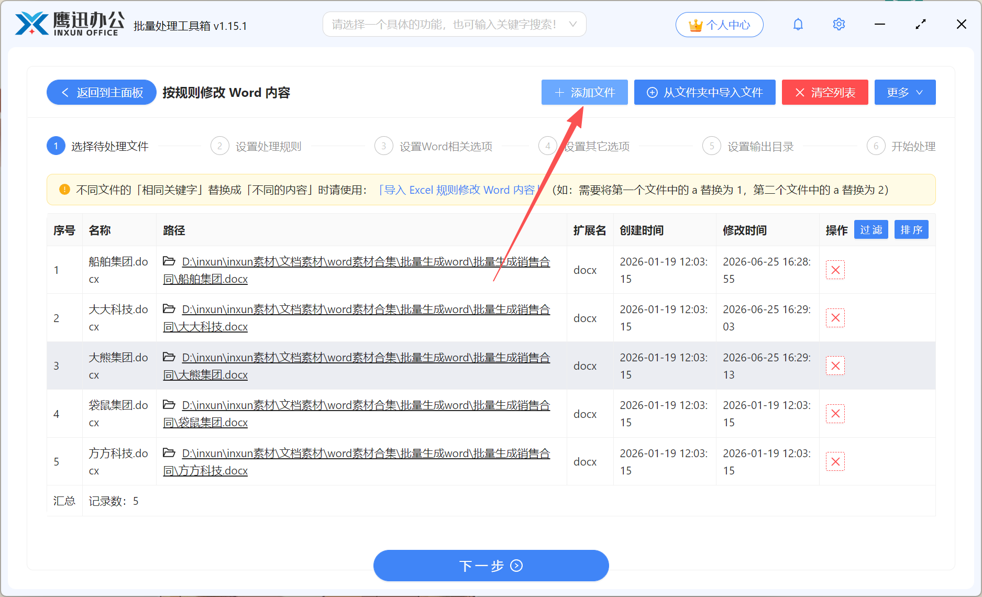The width and height of the screenshot is (982, 597).
Task: Click the 排序 sort button
Action: click(x=911, y=229)
